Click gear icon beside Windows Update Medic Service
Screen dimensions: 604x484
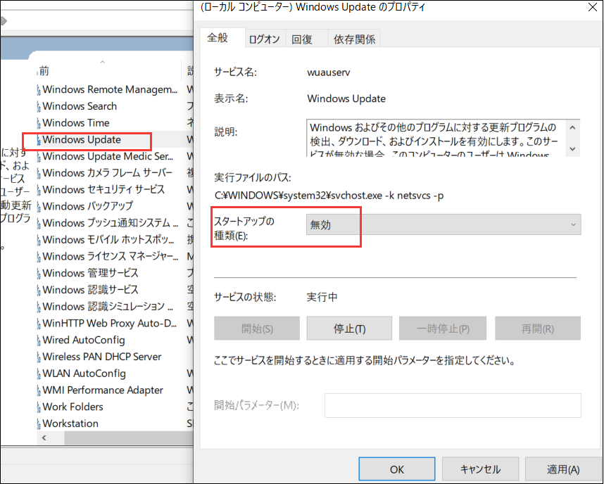click(x=39, y=156)
